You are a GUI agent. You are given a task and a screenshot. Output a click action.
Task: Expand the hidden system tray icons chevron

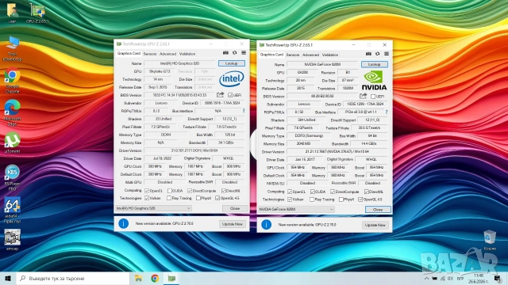coord(426,278)
